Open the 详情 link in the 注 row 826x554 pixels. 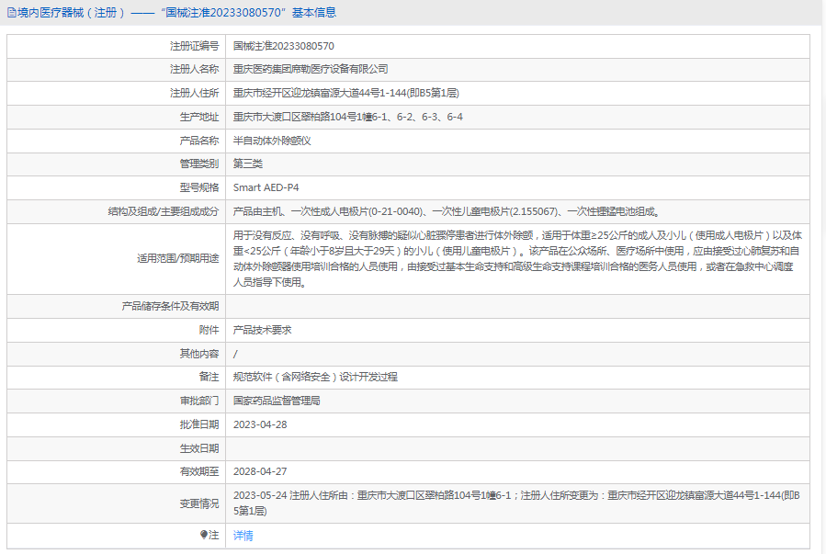(243, 536)
